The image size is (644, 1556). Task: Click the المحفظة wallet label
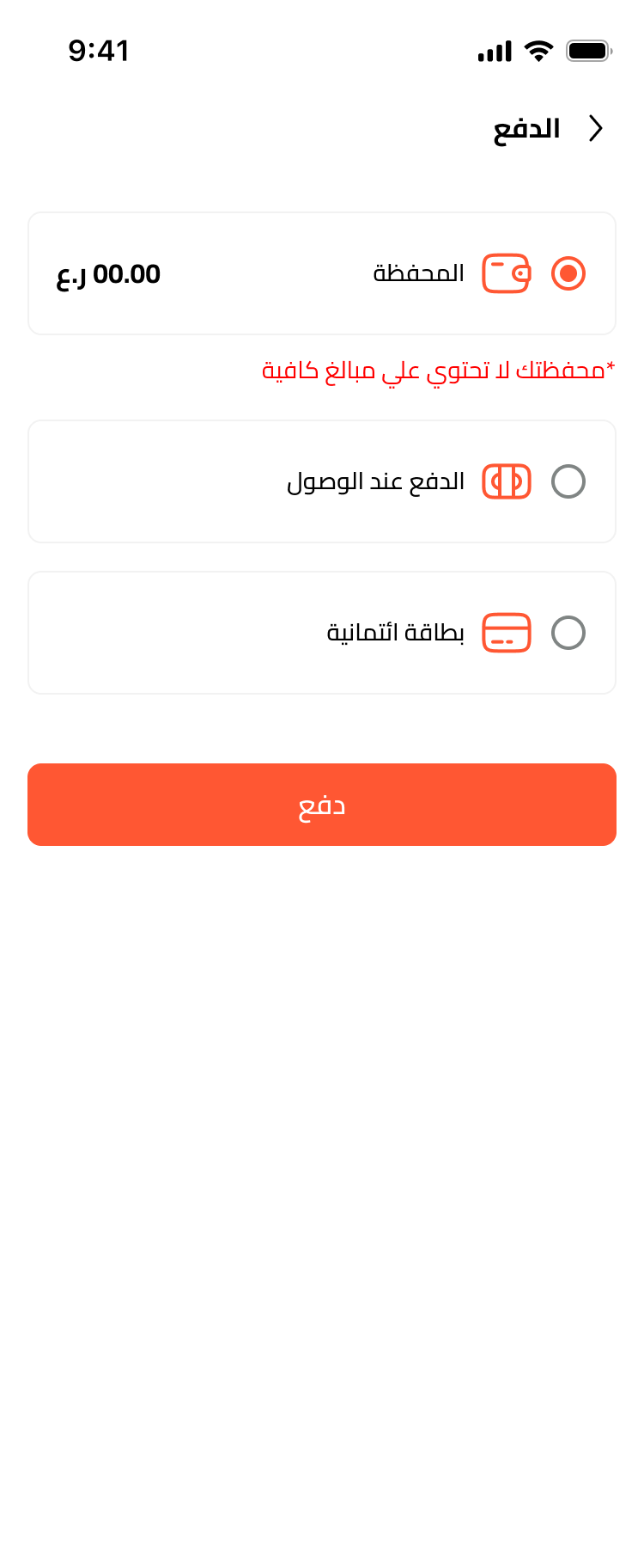coord(418,273)
